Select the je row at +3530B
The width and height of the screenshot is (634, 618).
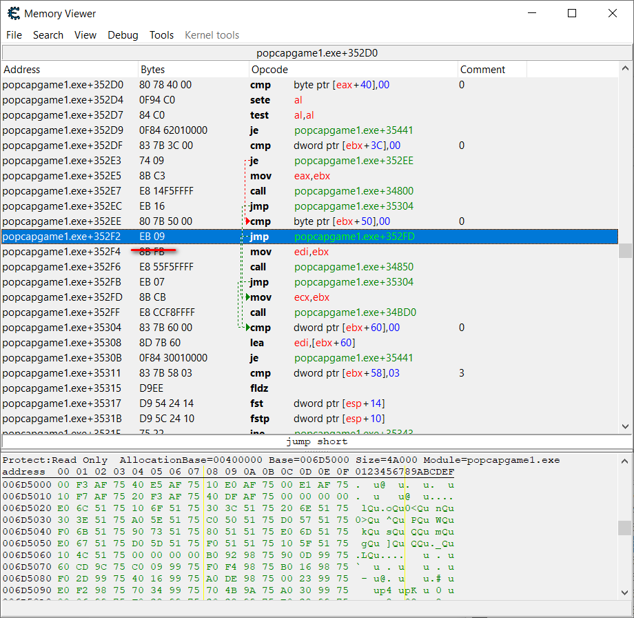(309, 358)
